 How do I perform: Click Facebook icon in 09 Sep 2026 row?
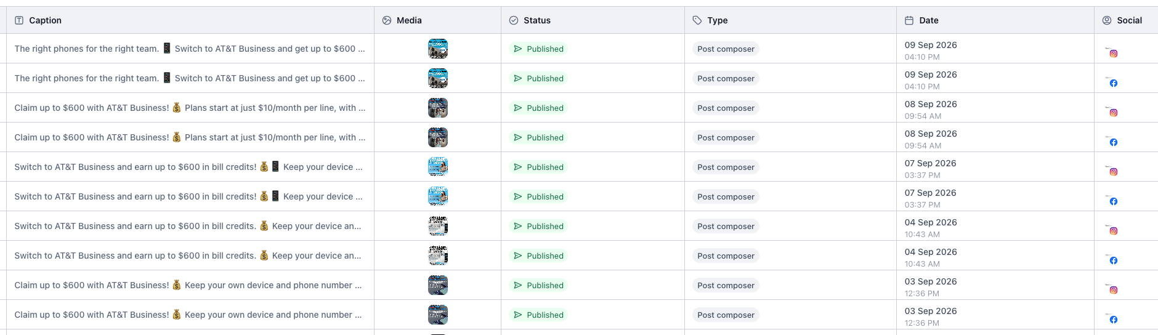coord(1114,83)
